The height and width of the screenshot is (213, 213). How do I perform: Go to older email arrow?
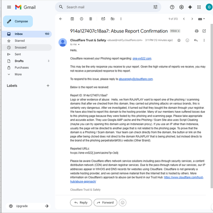pos(192,19)
